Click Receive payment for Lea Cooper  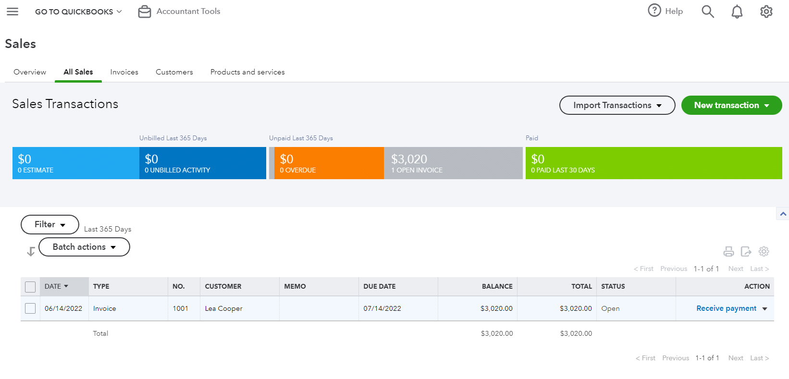(x=726, y=308)
